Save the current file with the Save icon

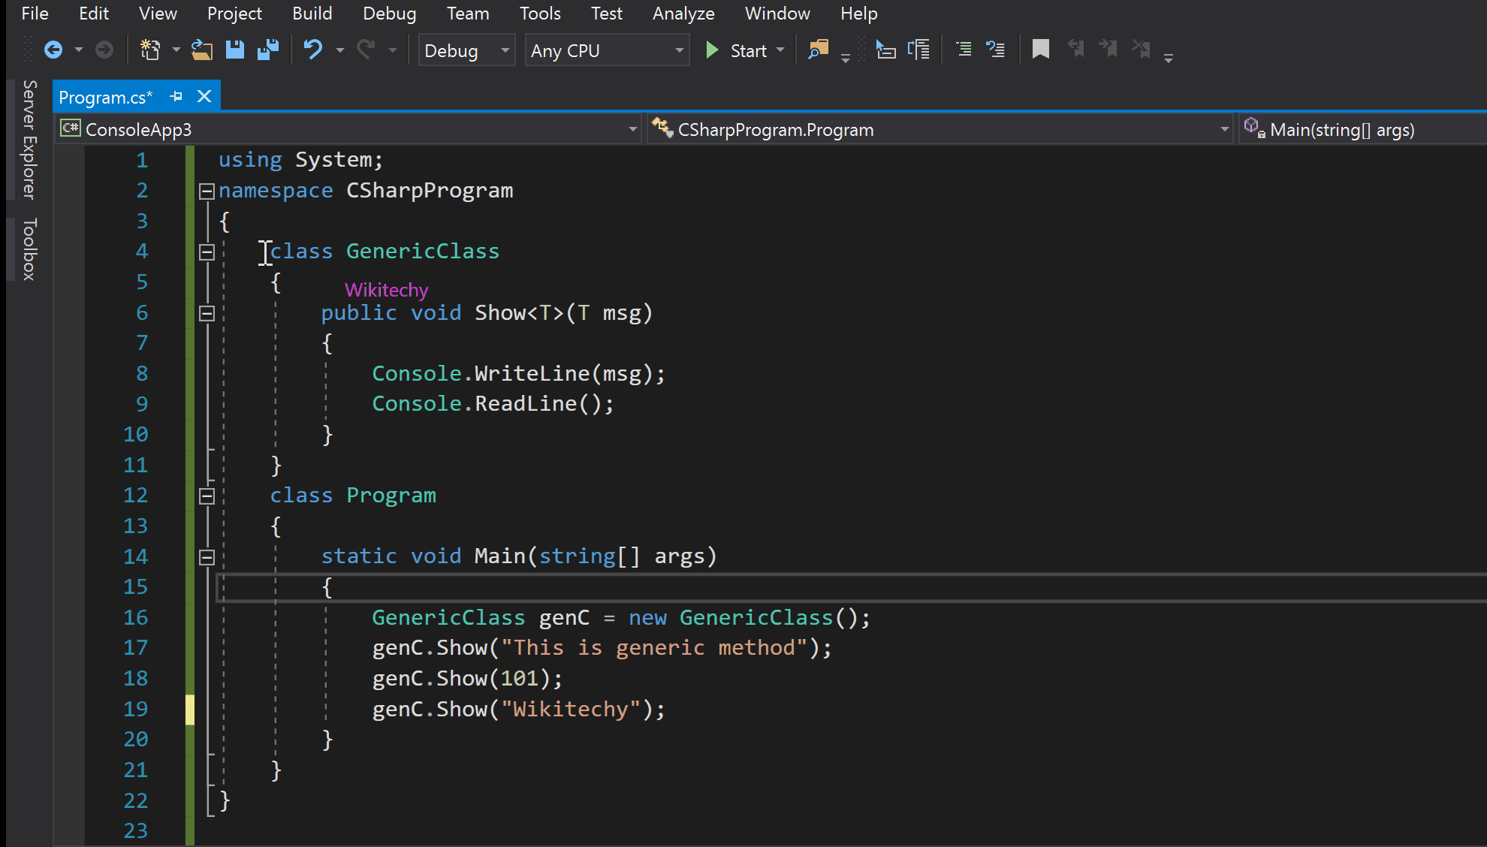point(235,50)
